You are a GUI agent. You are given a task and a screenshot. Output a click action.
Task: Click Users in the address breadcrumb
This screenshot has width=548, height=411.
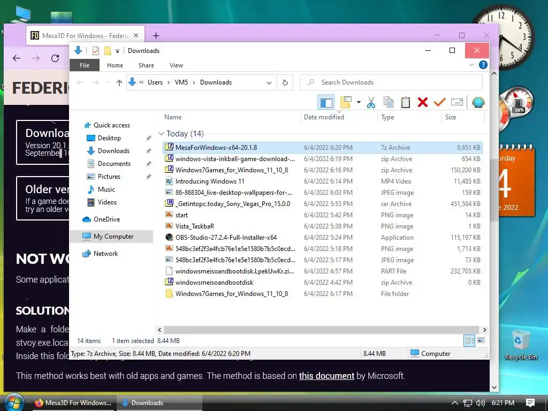coord(155,82)
